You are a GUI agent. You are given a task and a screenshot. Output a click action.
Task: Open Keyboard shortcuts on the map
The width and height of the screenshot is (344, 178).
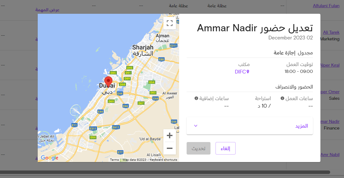click(x=163, y=160)
